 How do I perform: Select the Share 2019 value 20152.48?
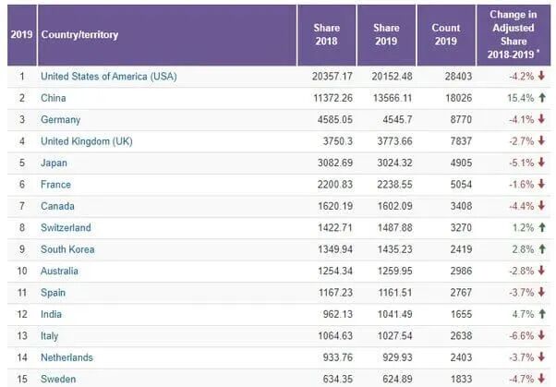(x=392, y=77)
